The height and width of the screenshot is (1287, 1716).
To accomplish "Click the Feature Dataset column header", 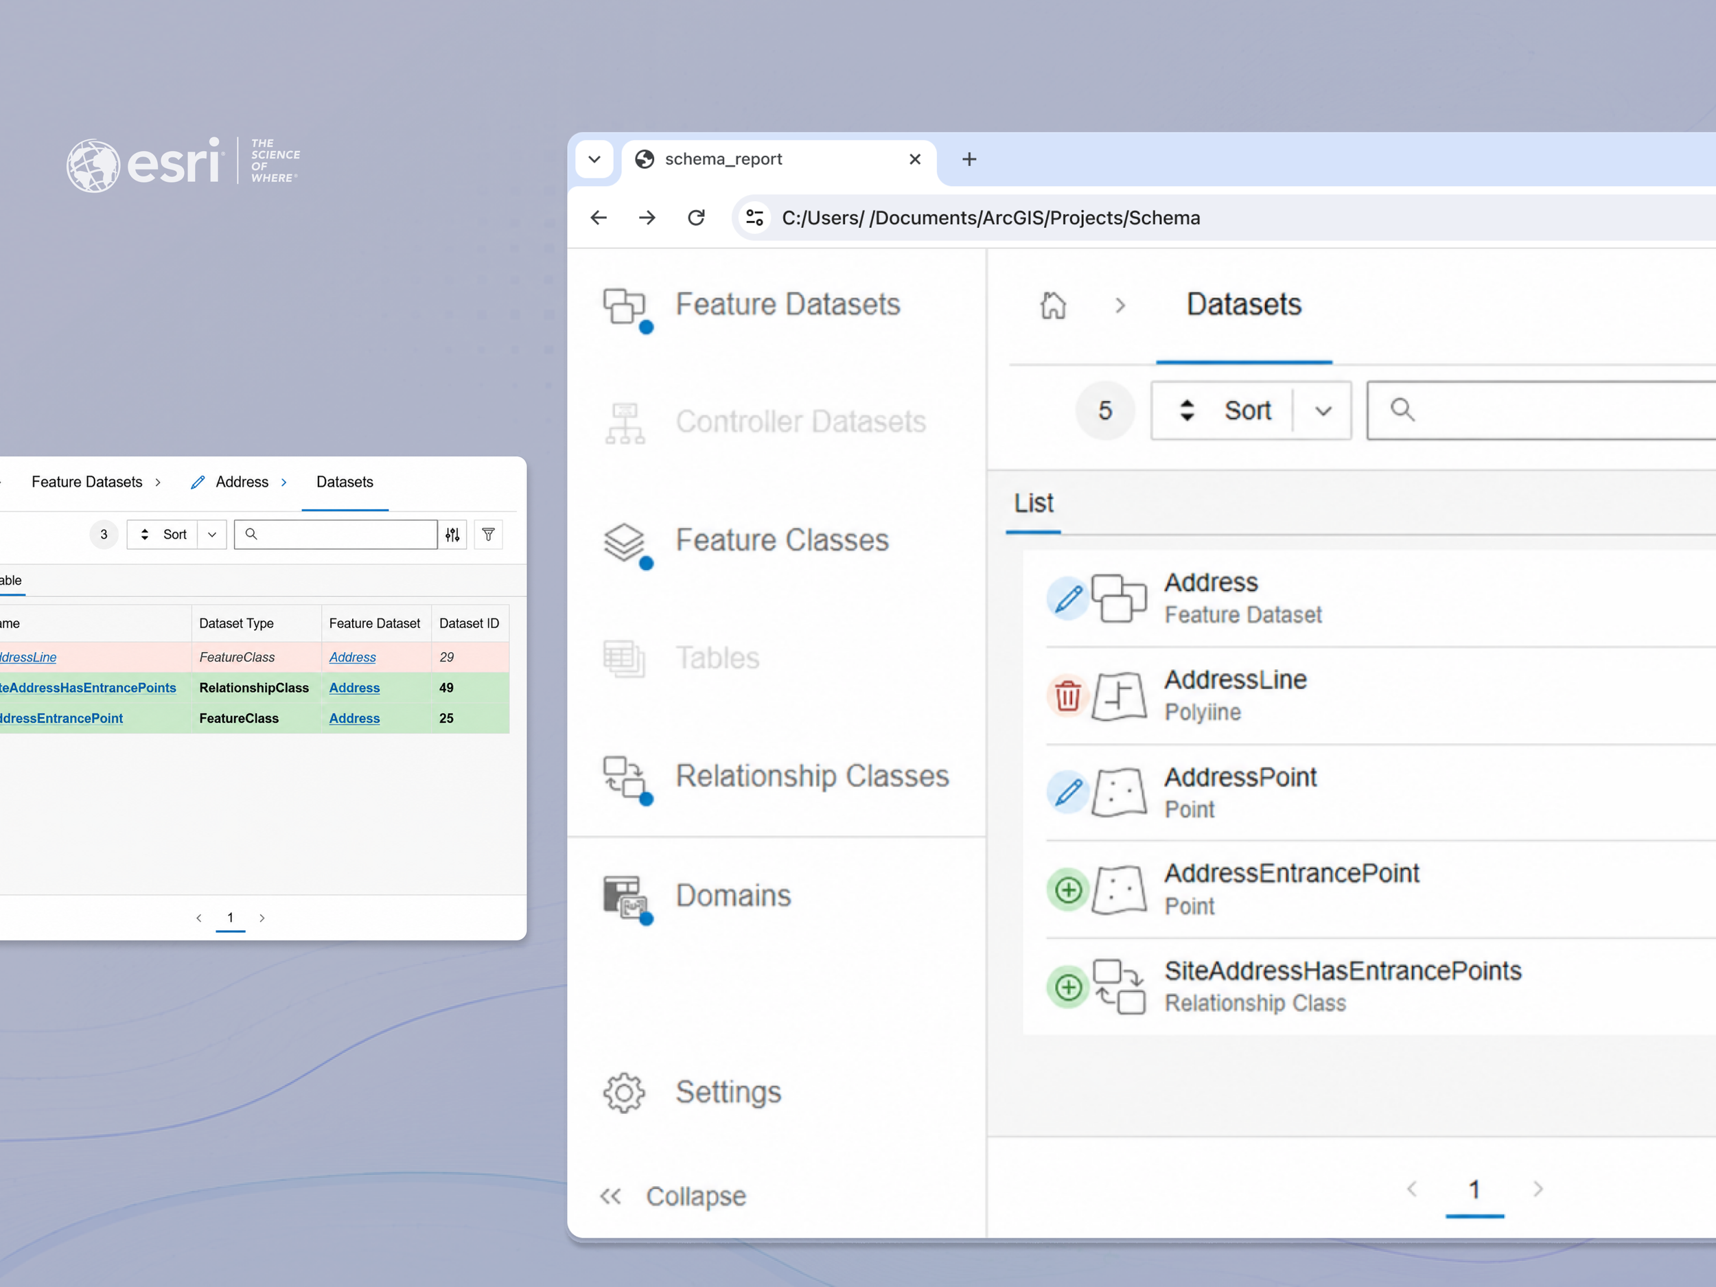I will tap(376, 624).
